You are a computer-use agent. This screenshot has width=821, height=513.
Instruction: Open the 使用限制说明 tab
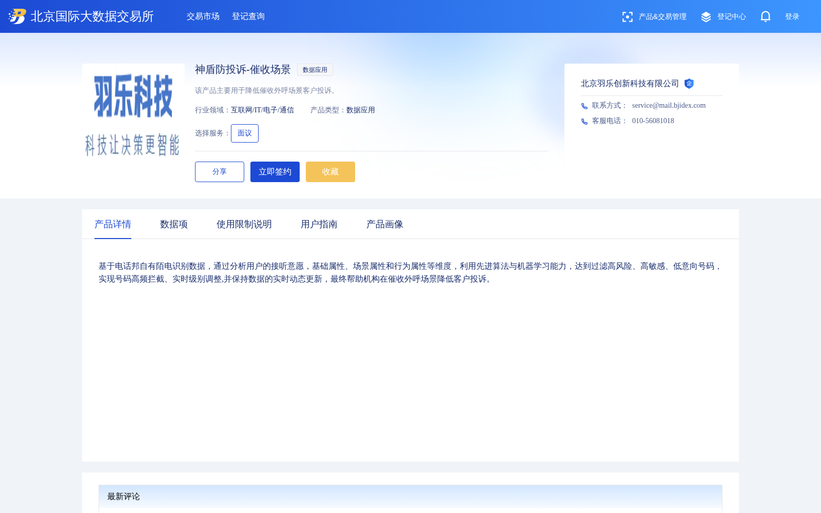click(244, 224)
